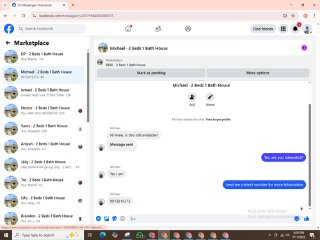Viewport: 320px width, 240px height.
Task: Open the account profile menu
Action: coord(307,29)
